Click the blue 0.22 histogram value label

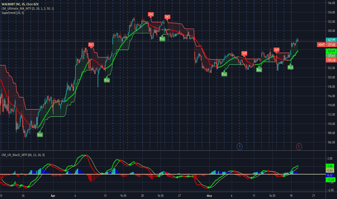pyautogui.click(x=330, y=175)
